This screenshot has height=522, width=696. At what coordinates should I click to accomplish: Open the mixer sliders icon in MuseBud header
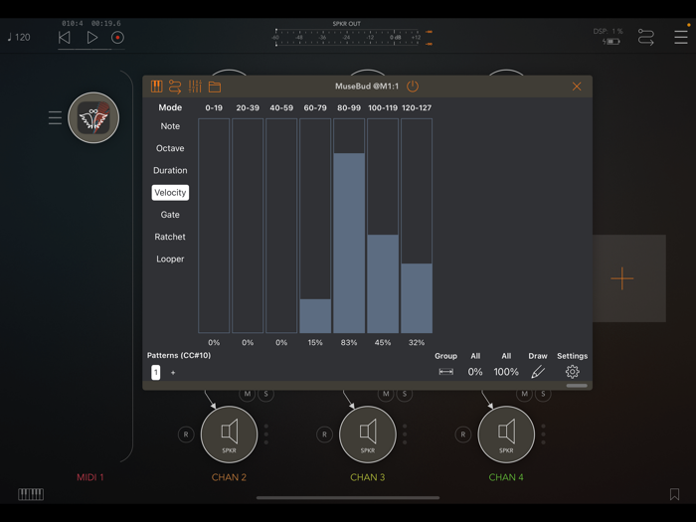[x=195, y=87]
